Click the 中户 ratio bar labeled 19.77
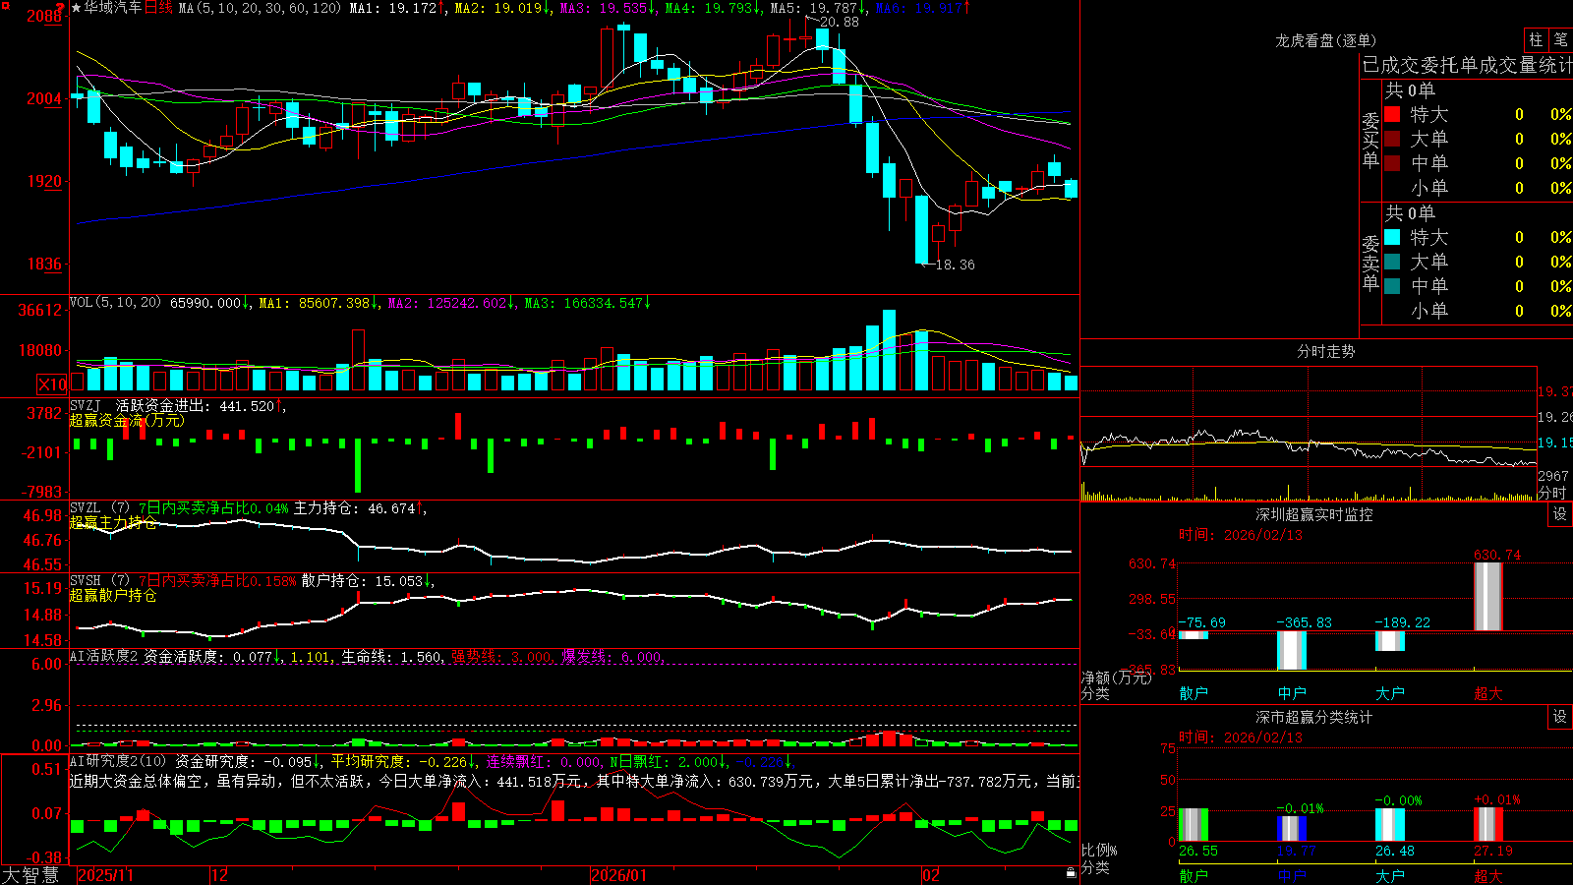This screenshot has width=1573, height=885. tap(1292, 829)
